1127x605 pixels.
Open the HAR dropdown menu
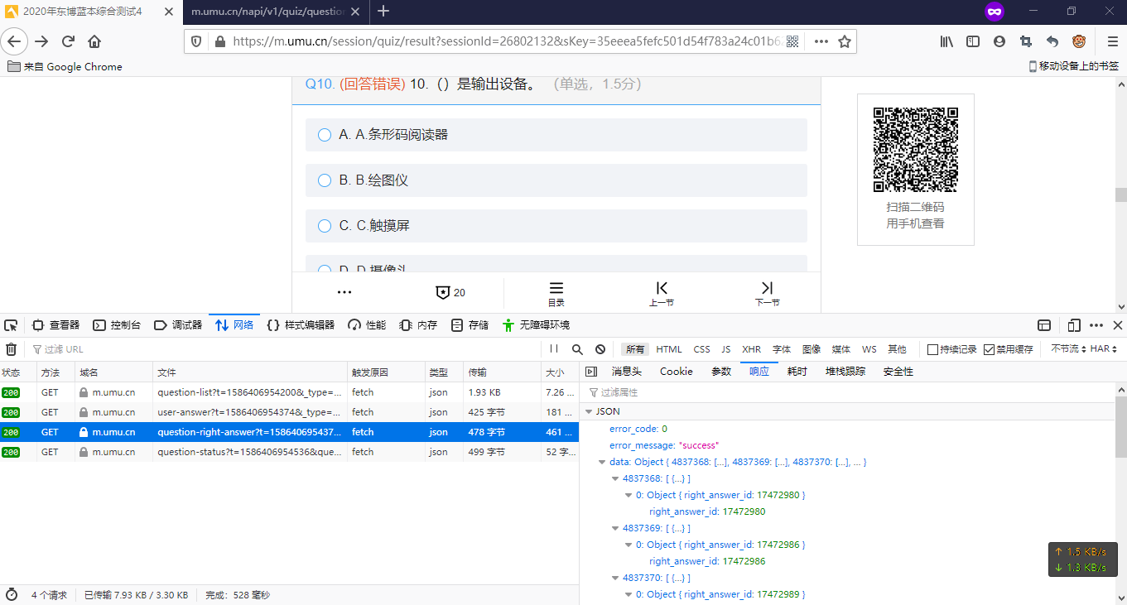[1104, 349]
